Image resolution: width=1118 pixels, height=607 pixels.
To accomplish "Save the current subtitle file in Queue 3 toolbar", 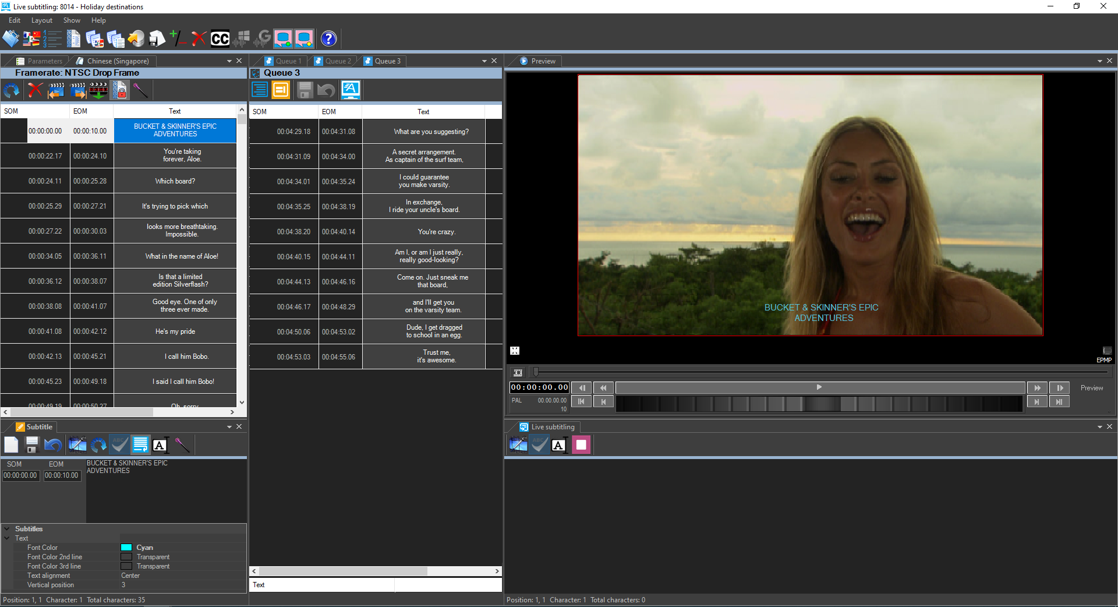I will click(x=304, y=90).
